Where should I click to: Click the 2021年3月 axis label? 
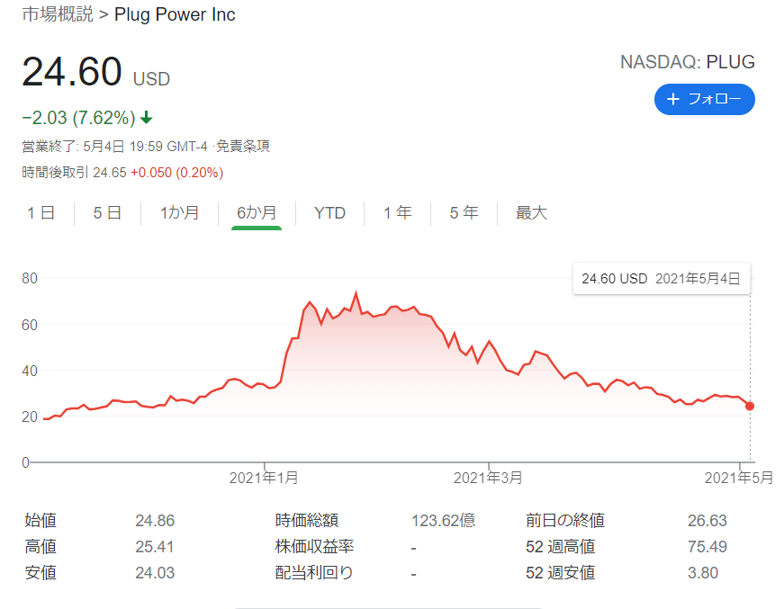[x=488, y=478]
